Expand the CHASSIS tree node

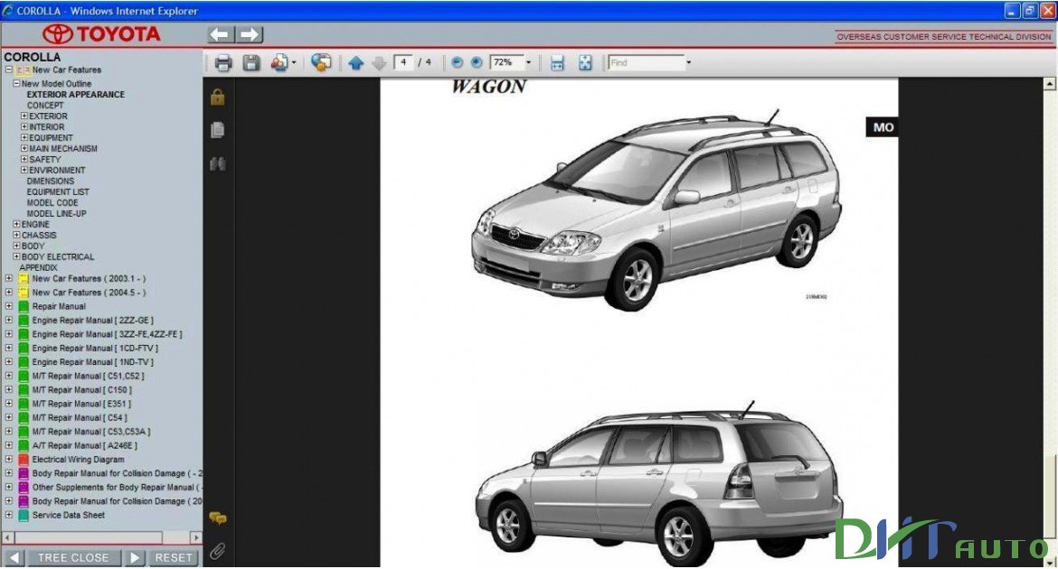pyautogui.click(x=17, y=235)
